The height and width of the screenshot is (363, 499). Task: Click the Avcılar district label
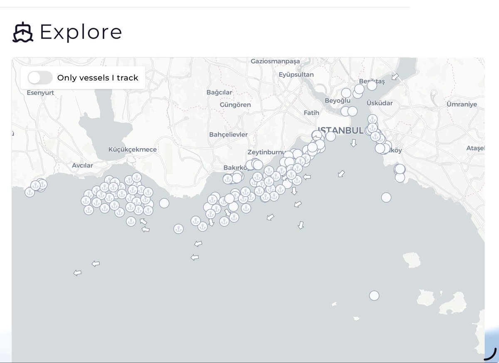(x=82, y=166)
